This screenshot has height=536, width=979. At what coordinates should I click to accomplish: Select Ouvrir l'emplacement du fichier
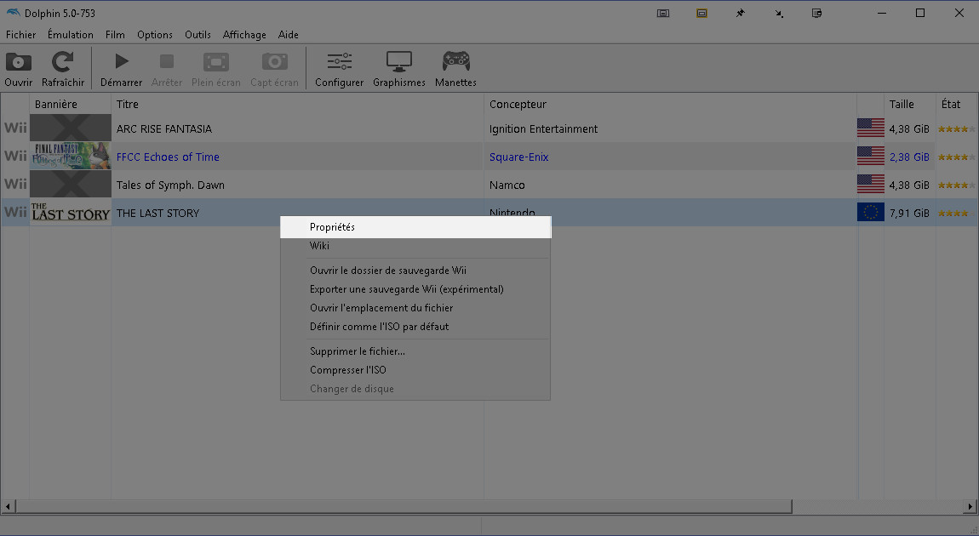pyautogui.click(x=415, y=308)
